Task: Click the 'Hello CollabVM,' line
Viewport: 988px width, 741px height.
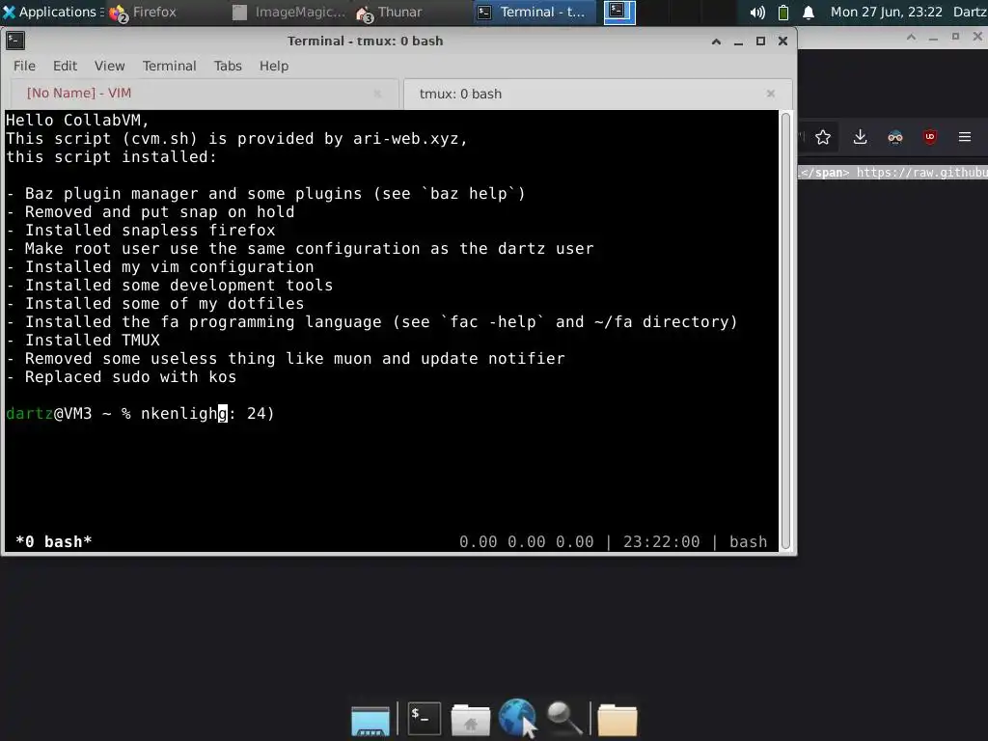Action: (x=77, y=120)
